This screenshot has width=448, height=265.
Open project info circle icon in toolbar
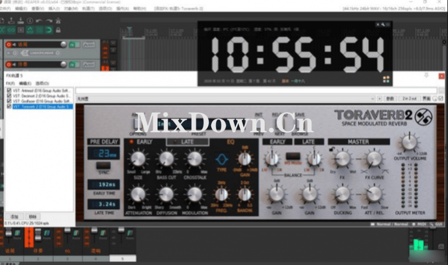(x=29, y=21)
